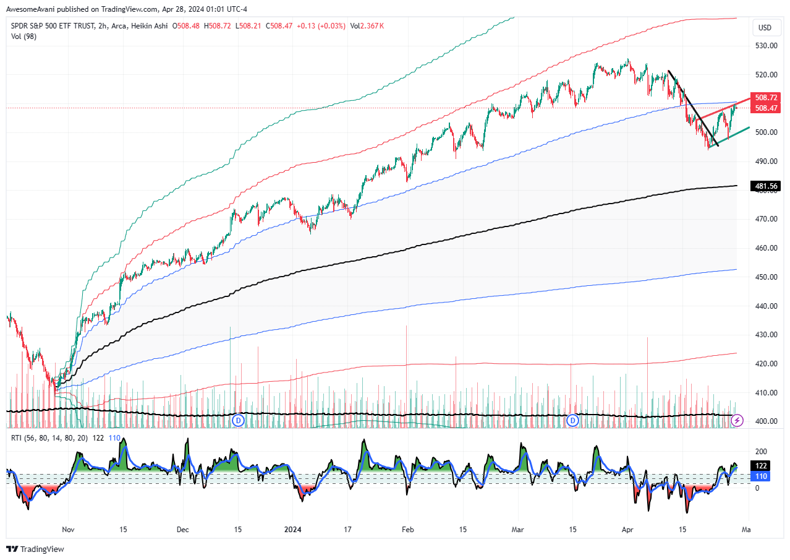Click the 430.00 price axis label

765,335
